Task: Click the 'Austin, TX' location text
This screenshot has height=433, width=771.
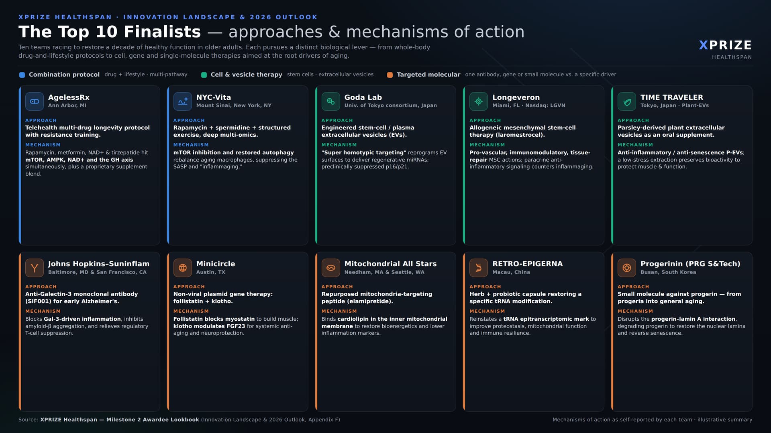Action: point(211,272)
